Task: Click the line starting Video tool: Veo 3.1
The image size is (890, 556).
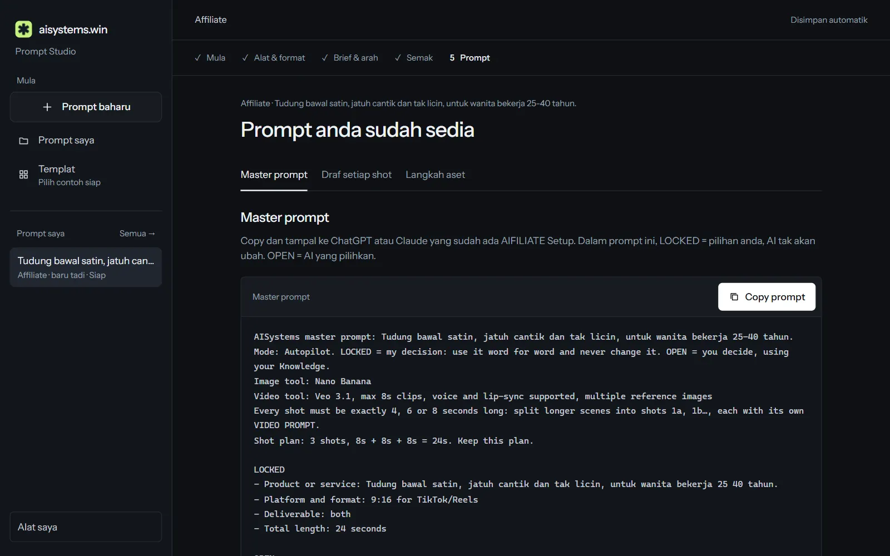Action: (x=483, y=396)
